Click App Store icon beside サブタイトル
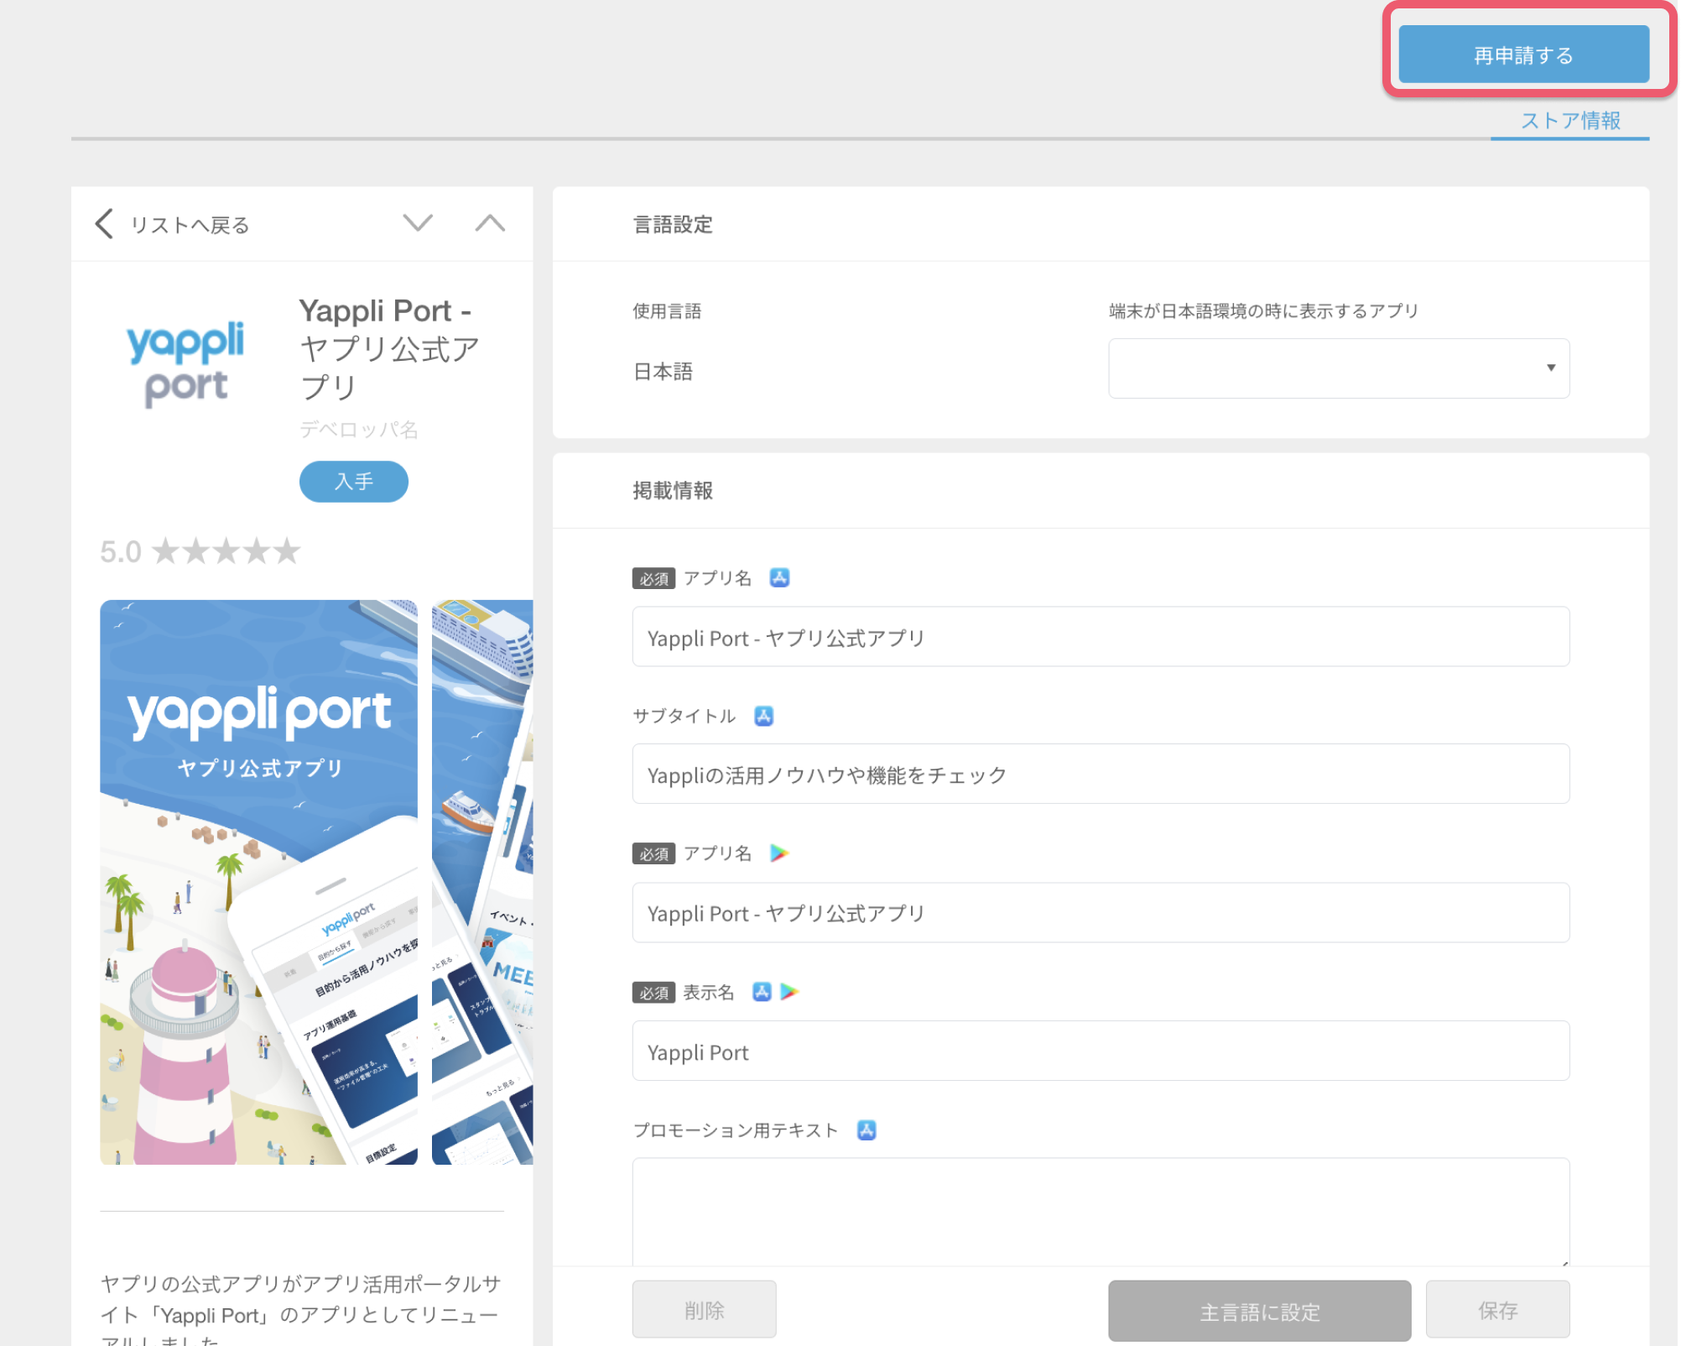1681x1346 pixels. (x=763, y=716)
